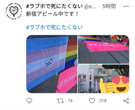The width and height of the screenshot is (135, 110).
Task: View the pink banner on pavement photo
Action: click(103, 49)
